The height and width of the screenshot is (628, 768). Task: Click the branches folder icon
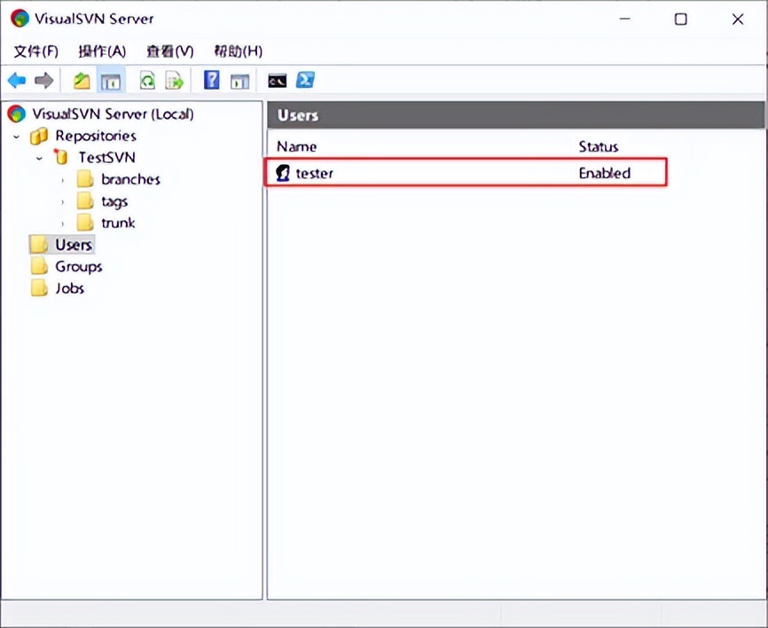coord(85,179)
